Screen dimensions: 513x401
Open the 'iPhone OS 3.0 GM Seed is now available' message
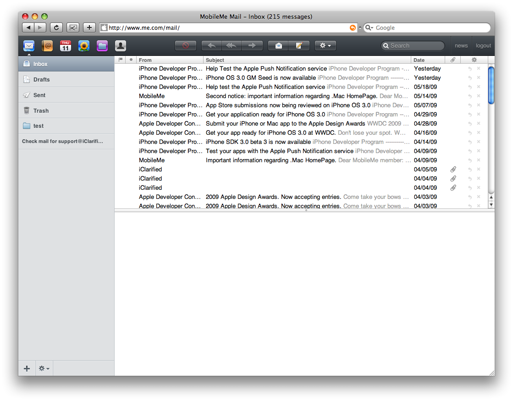coord(301,78)
